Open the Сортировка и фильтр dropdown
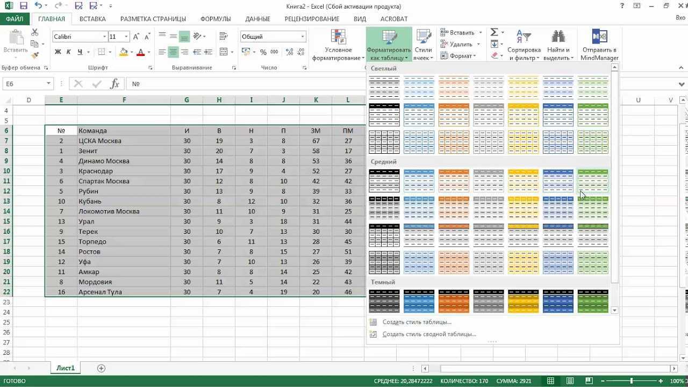This screenshot has height=387, width=688. tap(524, 45)
